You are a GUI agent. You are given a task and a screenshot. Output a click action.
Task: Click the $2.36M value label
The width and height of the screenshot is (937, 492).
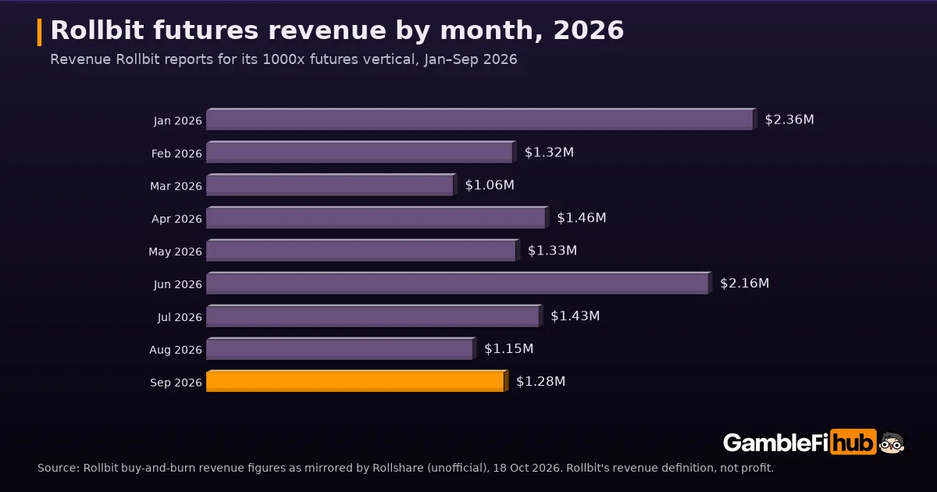[x=789, y=119]
